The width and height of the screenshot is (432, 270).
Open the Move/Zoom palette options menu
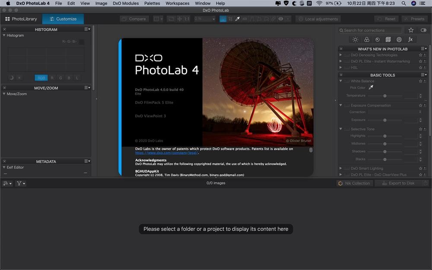tap(87, 88)
